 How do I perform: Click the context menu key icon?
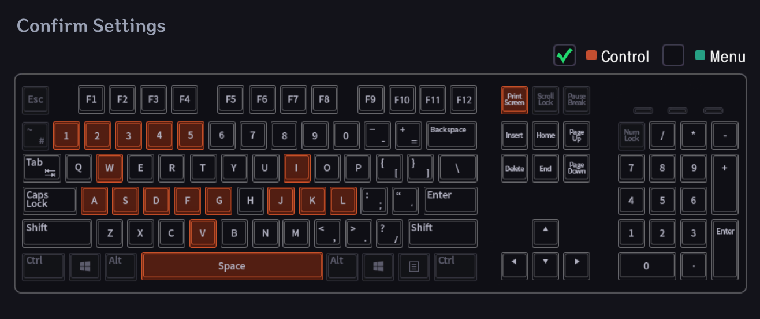tap(414, 266)
